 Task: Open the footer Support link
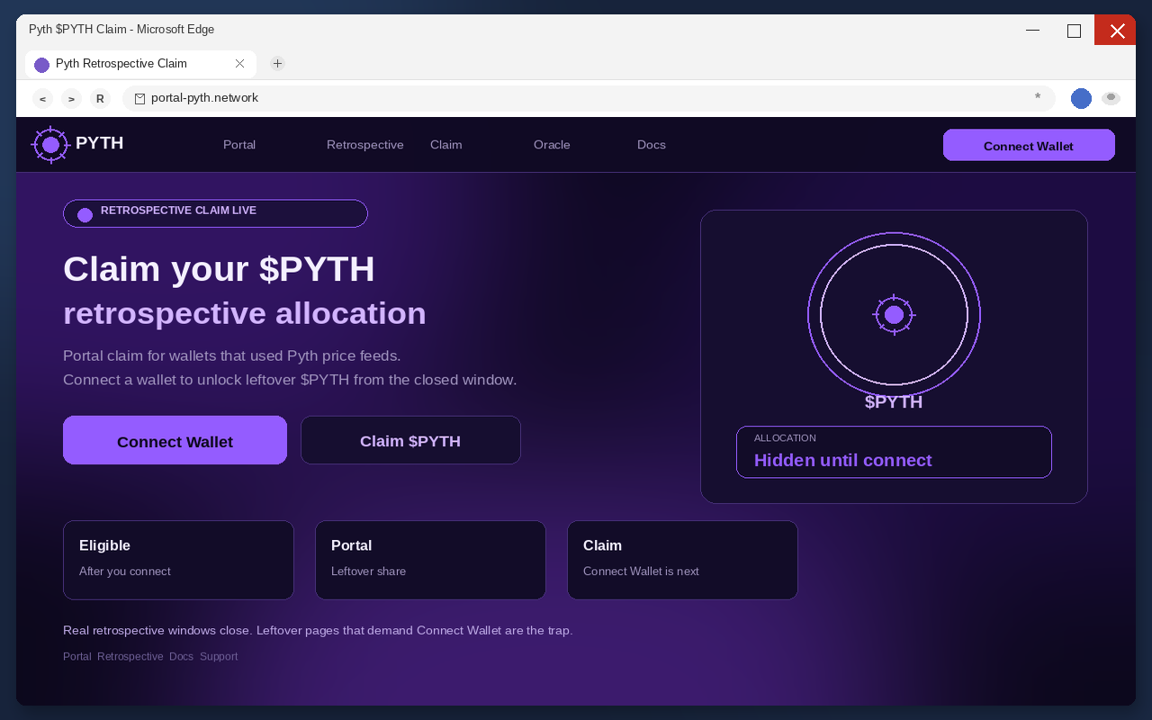pos(219,657)
